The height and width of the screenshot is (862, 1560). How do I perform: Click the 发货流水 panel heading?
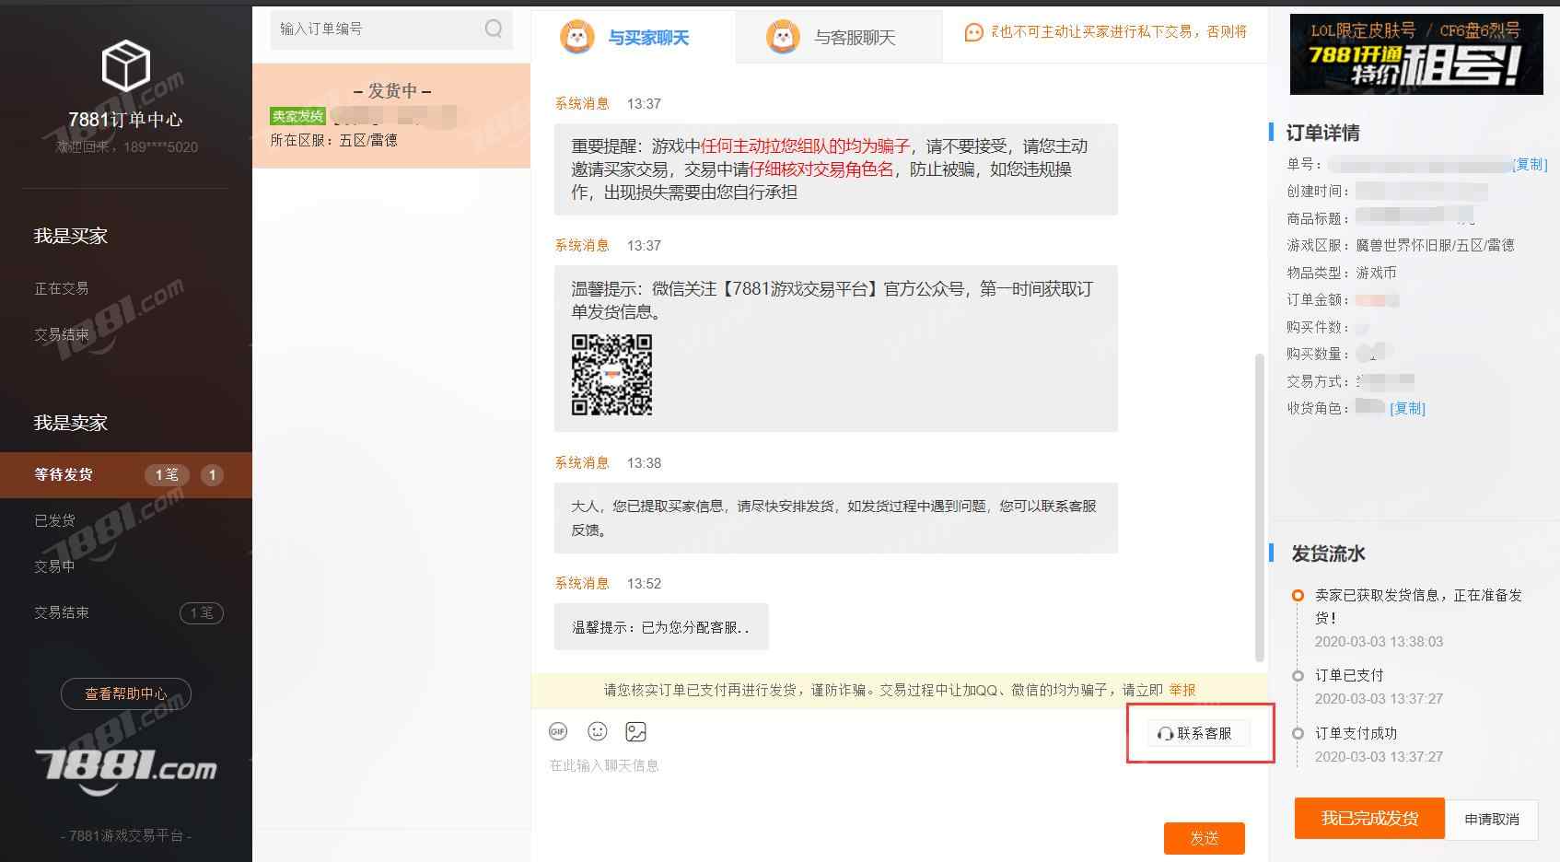(x=1328, y=553)
